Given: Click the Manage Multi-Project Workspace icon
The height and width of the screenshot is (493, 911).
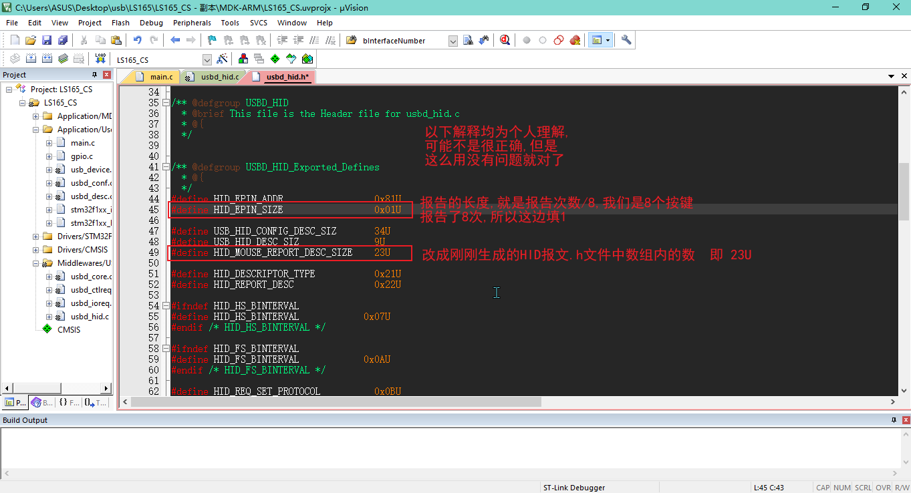Looking at the screenshot, I should coord(259,59).
